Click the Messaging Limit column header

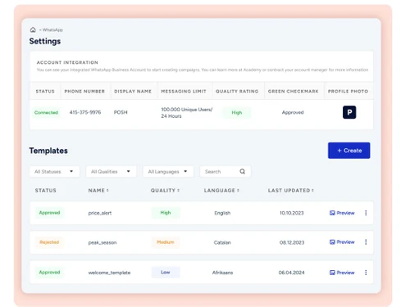click(184, 91)
